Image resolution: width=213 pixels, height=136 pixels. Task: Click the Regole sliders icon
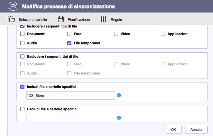pos(103,19)
